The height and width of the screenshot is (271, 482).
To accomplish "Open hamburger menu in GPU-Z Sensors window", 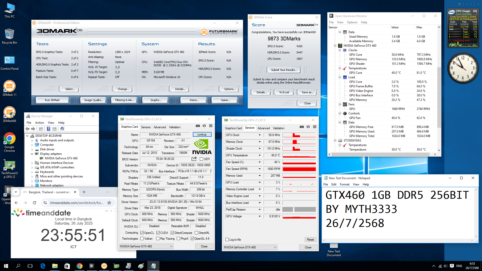I will tap(315, 127).
